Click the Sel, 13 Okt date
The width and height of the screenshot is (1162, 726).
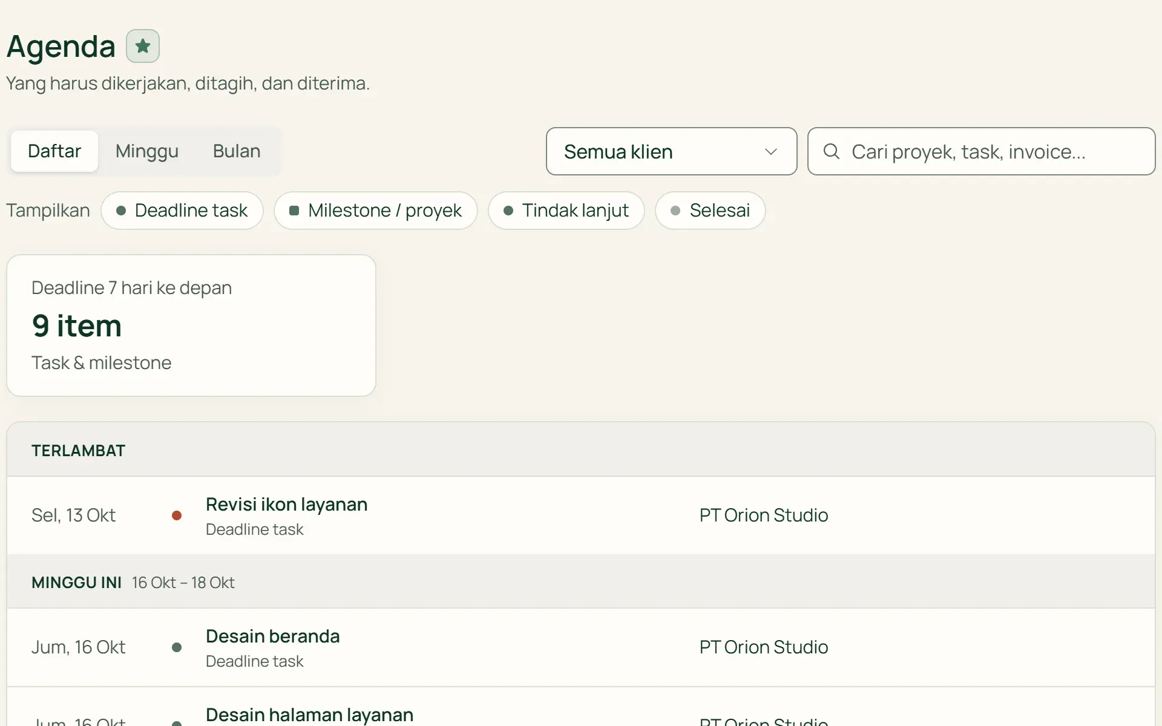tap(73, 515)
